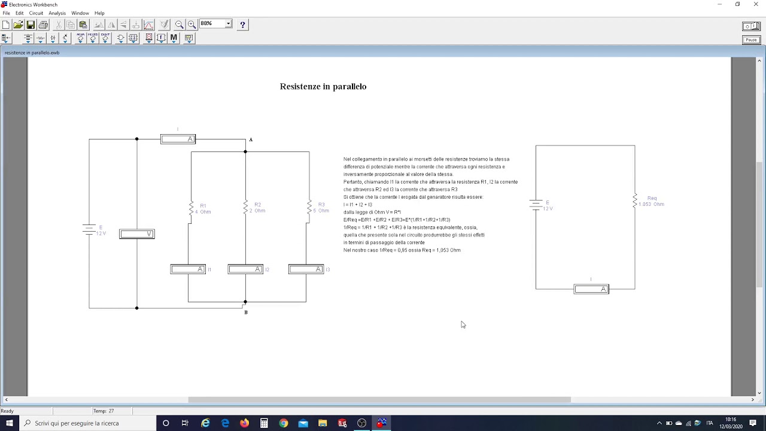
Task: Select the Req 1.053 Ohm resistor
Action: (635, 201)
